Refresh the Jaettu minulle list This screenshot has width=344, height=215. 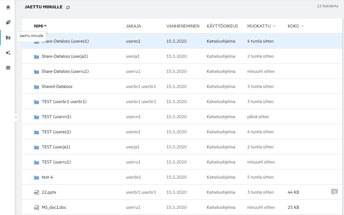pos(68,8)
